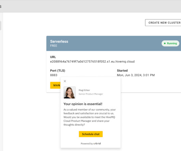Click the Senior Product Manager subtitle
Viewport: 181px width, 151px height.
pos(91,94)
